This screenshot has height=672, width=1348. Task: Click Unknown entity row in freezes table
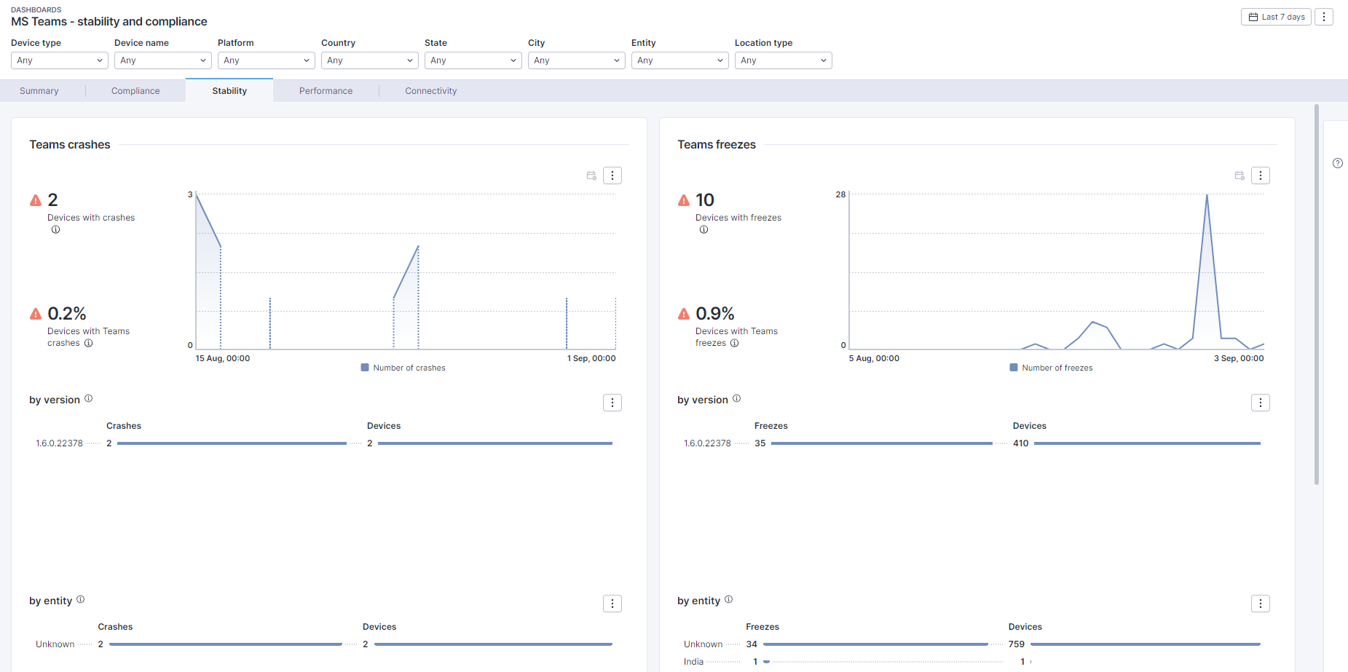972,644
